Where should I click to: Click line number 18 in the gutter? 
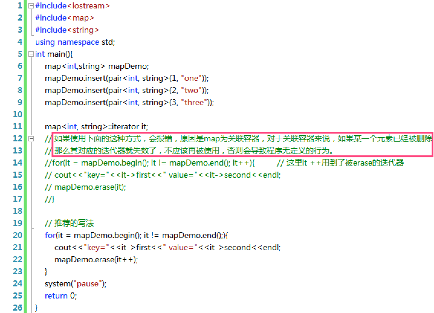(x=18, y=211)
